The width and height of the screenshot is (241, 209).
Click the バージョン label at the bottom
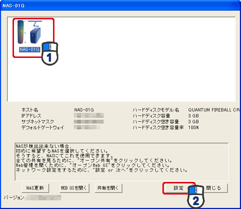14,197
